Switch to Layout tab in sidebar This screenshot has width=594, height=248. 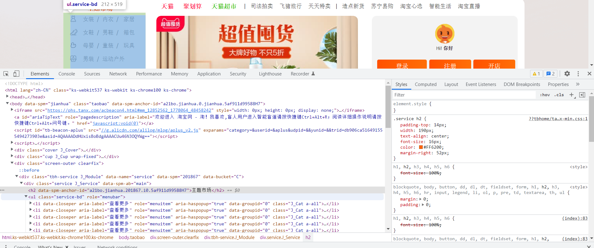coord(451,84)
